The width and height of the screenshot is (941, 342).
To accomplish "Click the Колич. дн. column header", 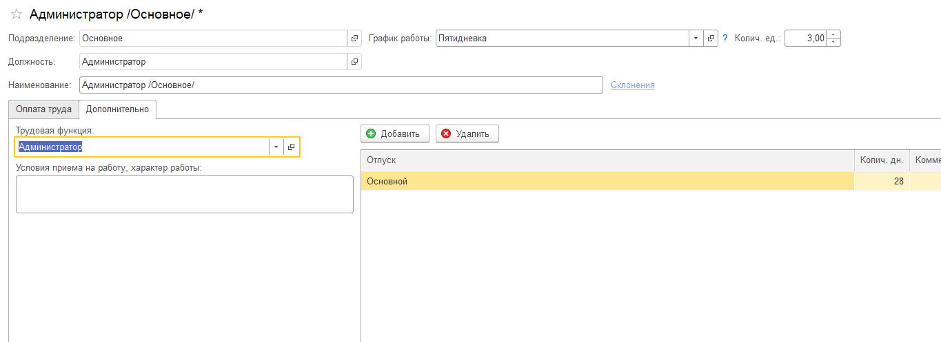I will (x=882, y=160).
